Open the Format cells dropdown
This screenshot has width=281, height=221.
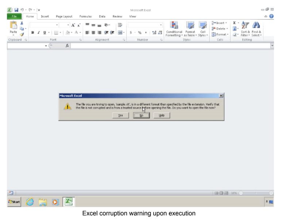pos(220,34)
